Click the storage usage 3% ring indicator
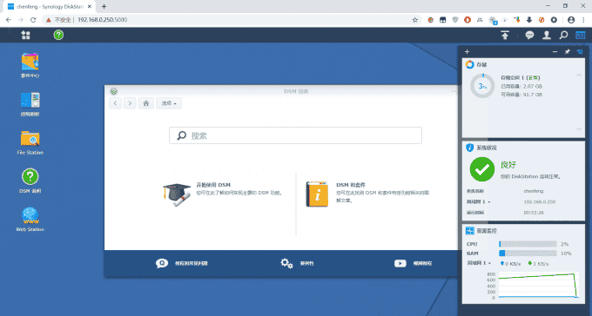 click(482, 86)
